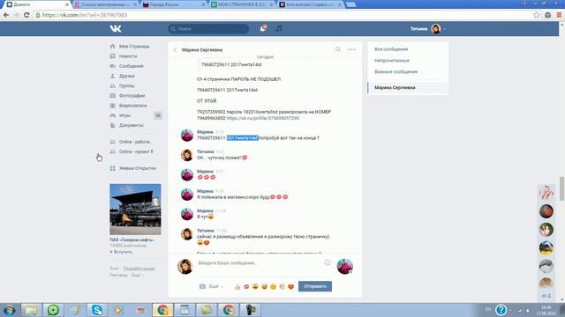Select the Непрочитанные filter
The image size is (565, 317).
[392, 61]
